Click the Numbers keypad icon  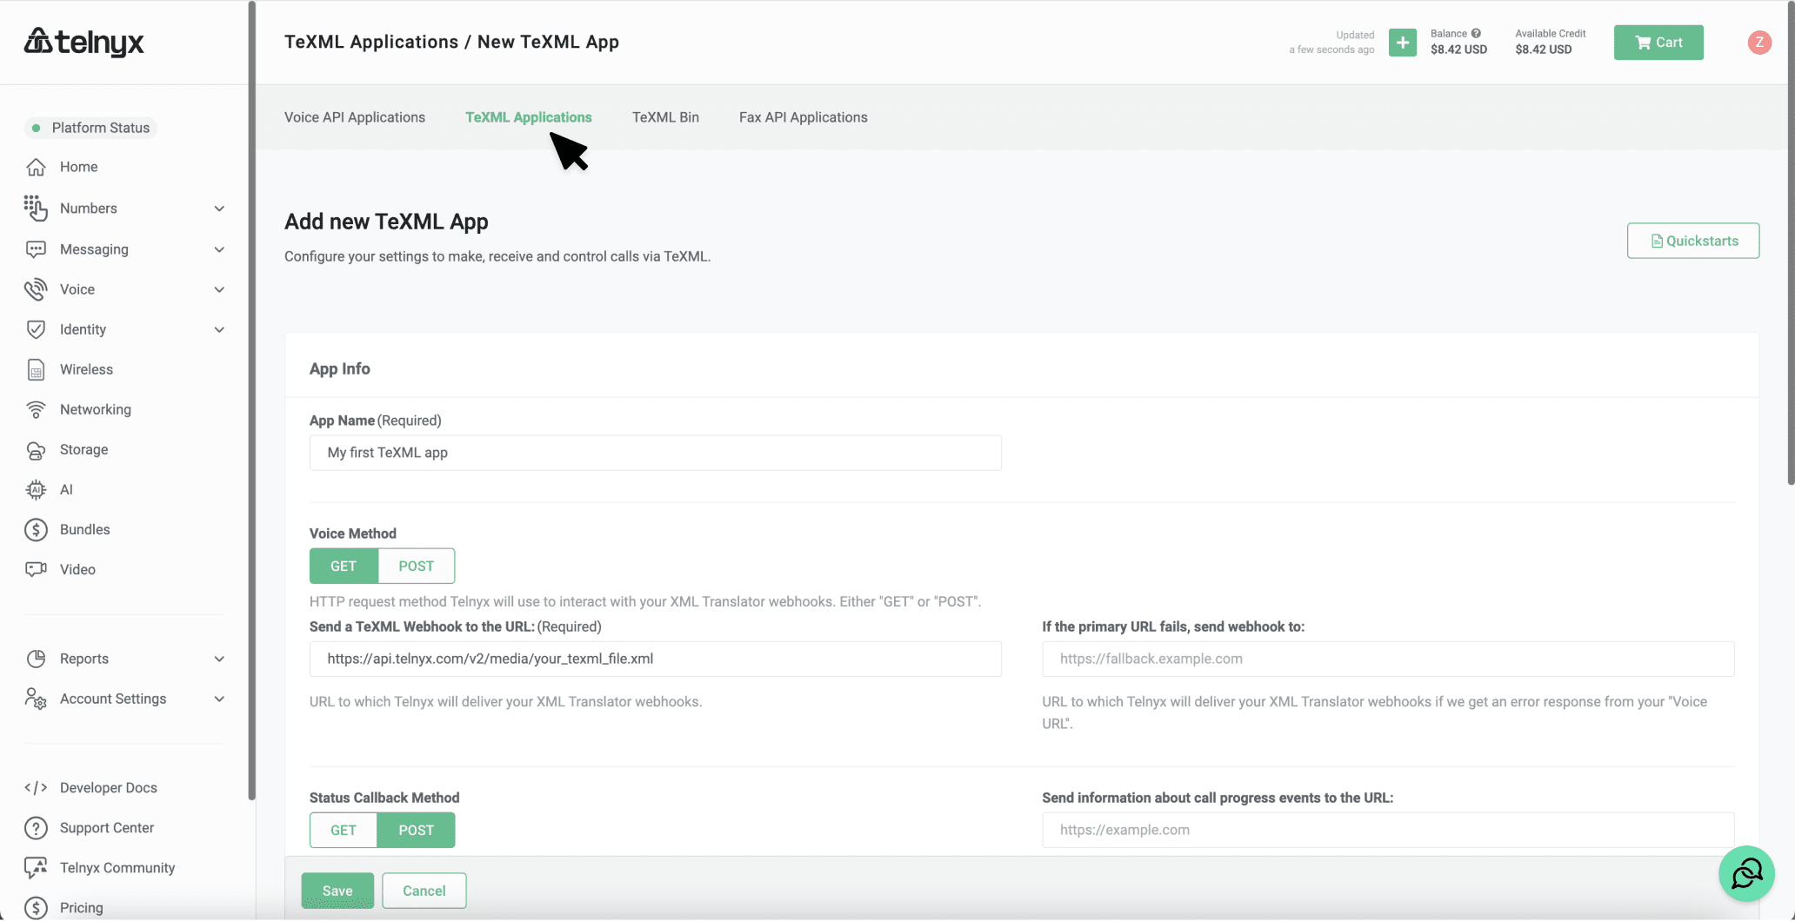(36, 209)
